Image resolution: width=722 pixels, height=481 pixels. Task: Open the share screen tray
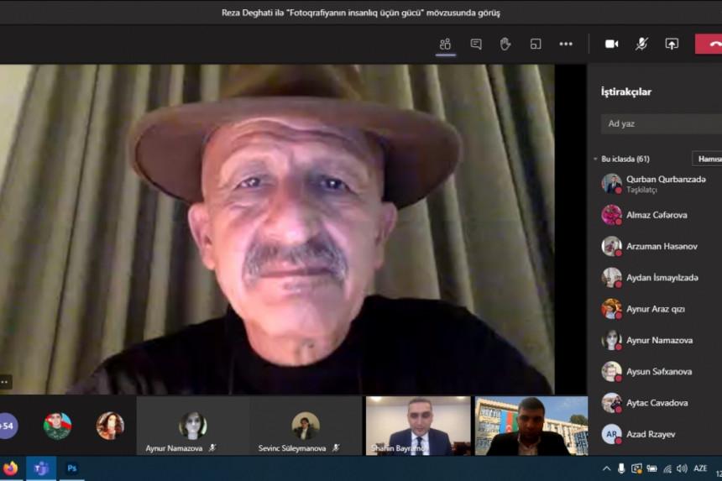672,44
